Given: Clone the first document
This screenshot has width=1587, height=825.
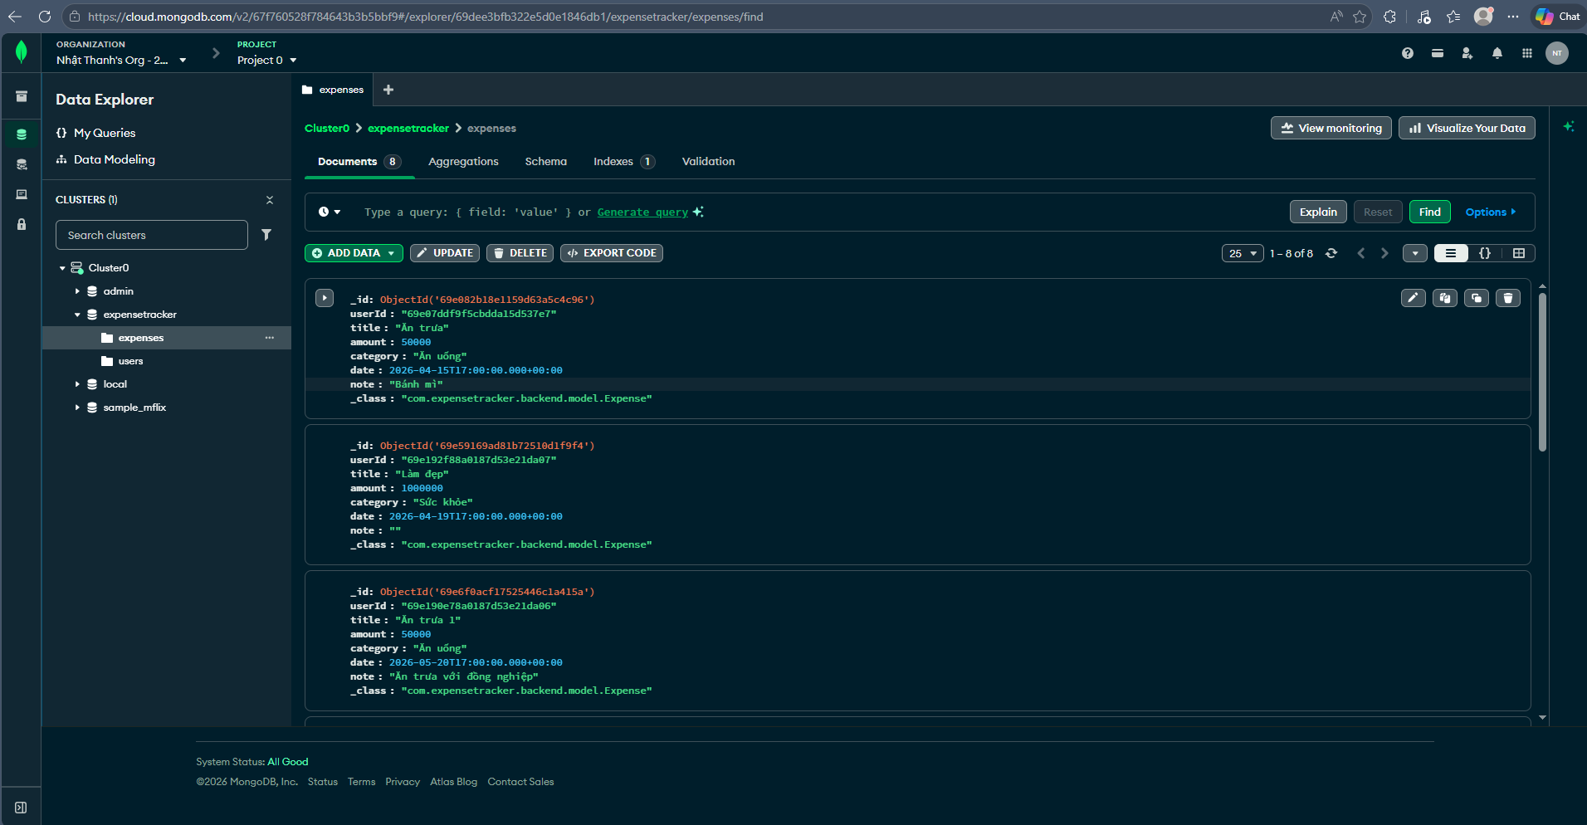Looking at the screenshot, I should tap(1477, 298).
